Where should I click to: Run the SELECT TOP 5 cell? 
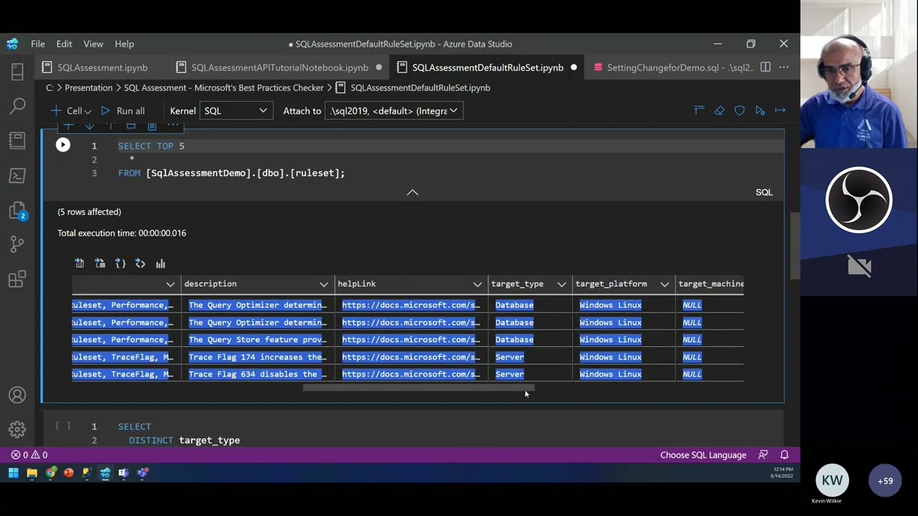[x=63, y=145]
